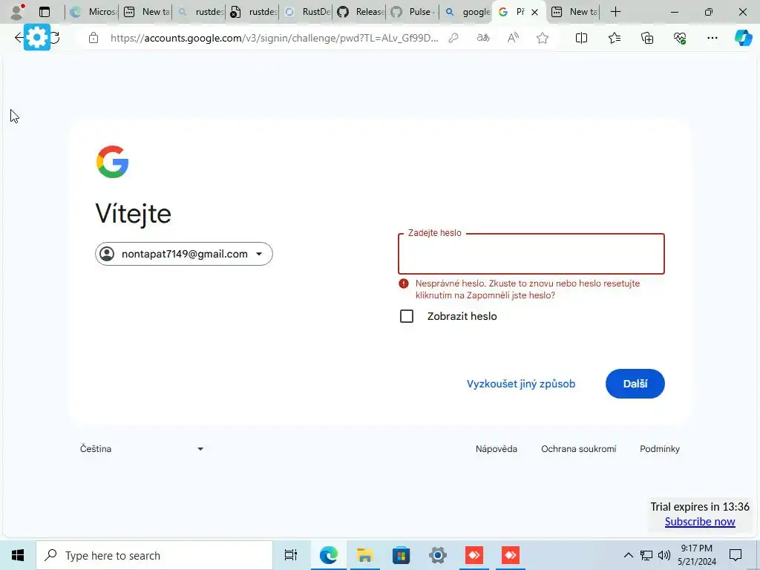
Task: Open the Favorites list
Action: pos(614,38)
